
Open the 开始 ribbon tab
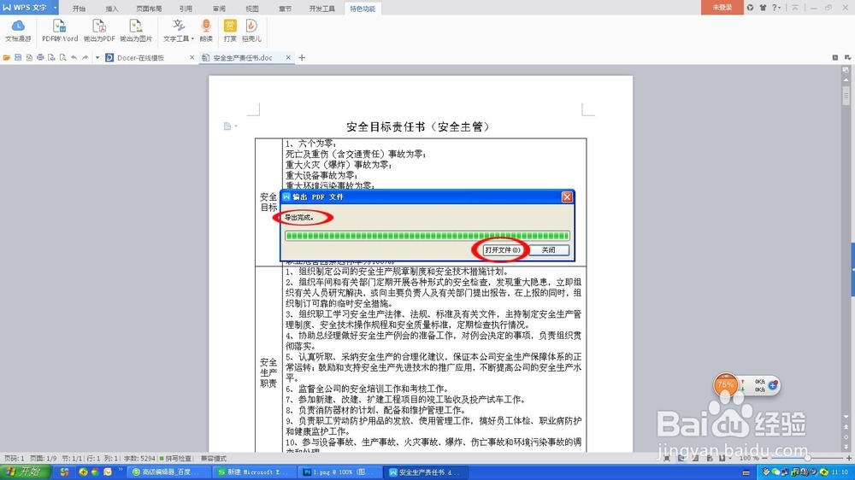(79, 9)
